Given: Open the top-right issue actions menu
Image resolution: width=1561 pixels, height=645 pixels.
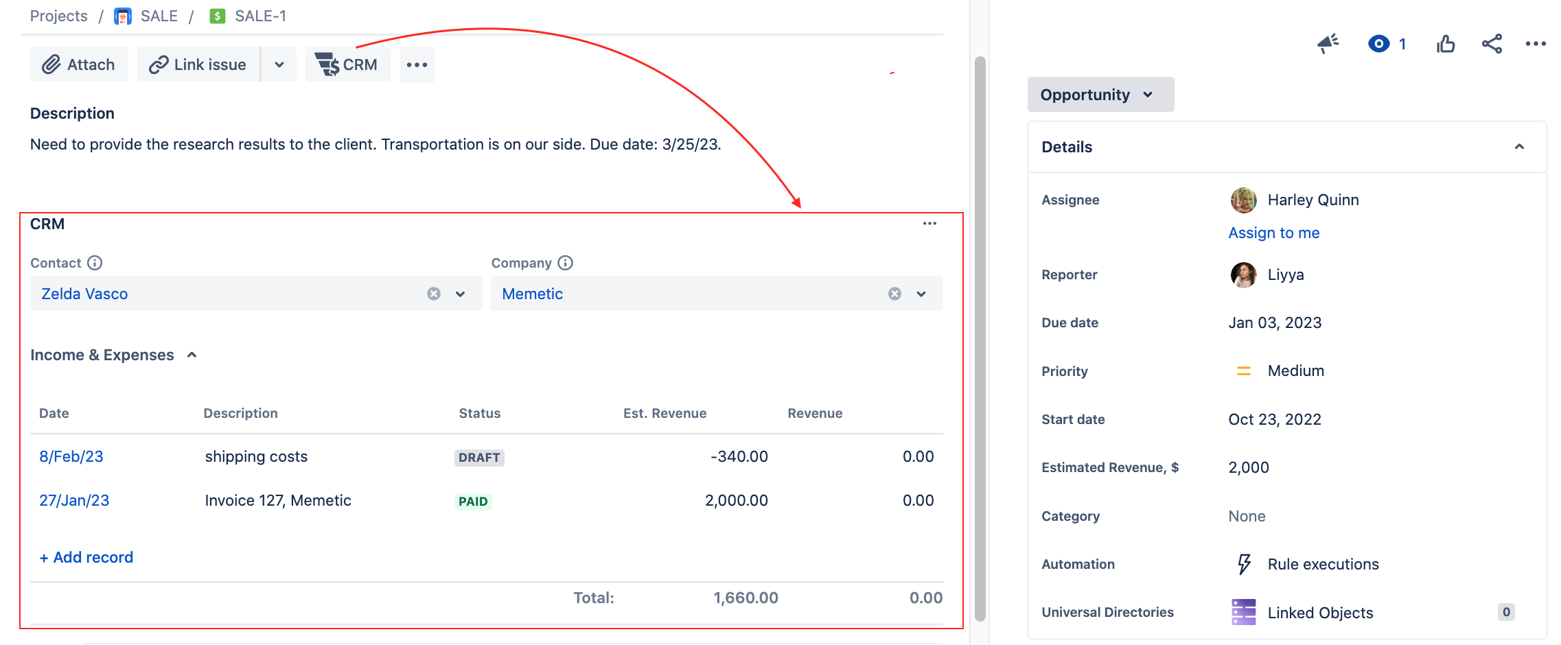Looking at the screenshot, I should point(1536,44).
